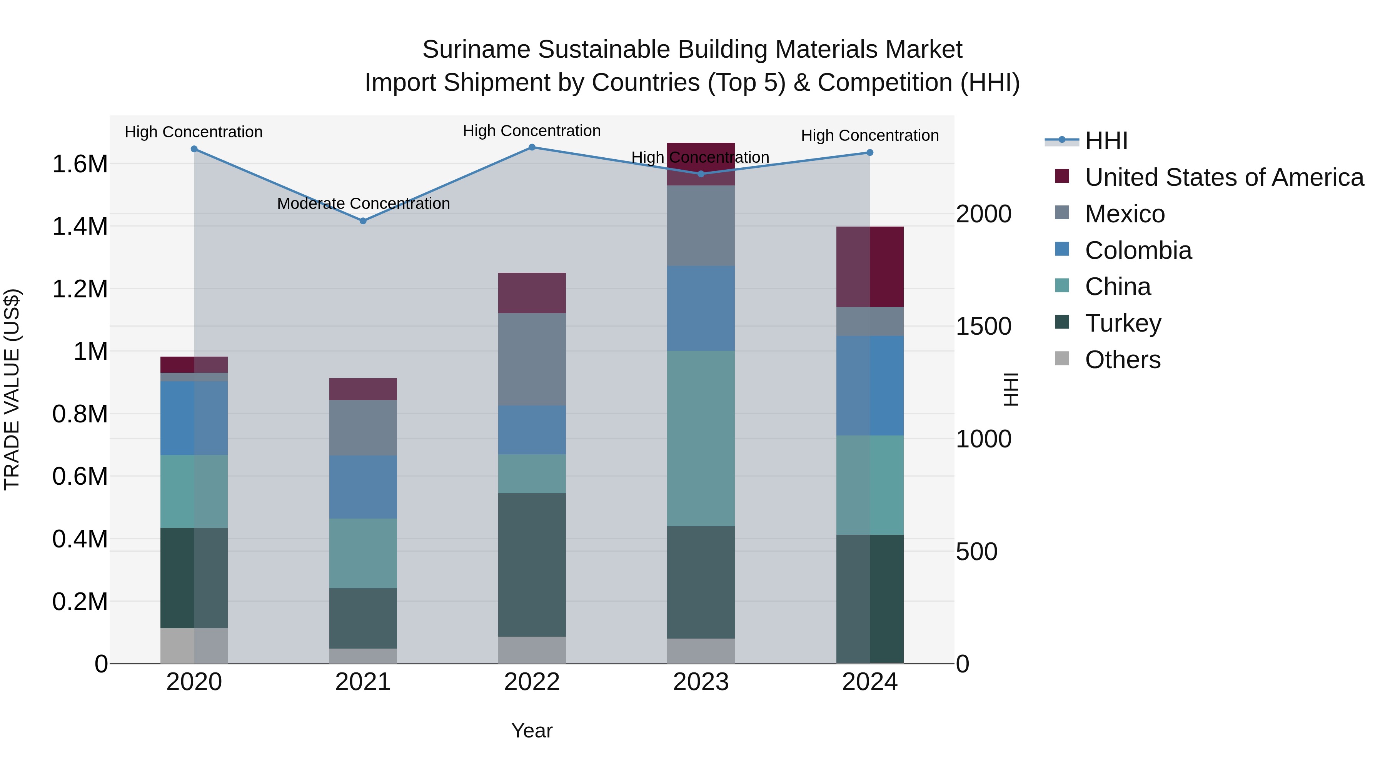Click the Moderate Concentration annotation

pyautogui.click(x=364, y=204)
